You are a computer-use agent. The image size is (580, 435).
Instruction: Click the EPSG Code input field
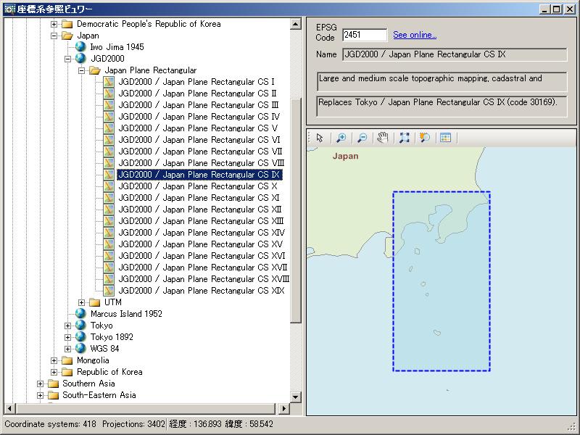[x=364, y=35]
